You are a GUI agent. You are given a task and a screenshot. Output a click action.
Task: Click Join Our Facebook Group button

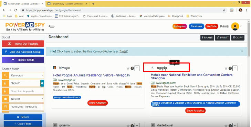tap(23, 52)
